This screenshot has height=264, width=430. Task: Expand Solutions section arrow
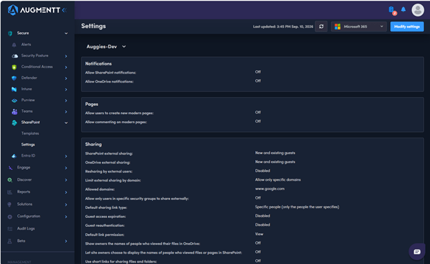tap(66, 204)
